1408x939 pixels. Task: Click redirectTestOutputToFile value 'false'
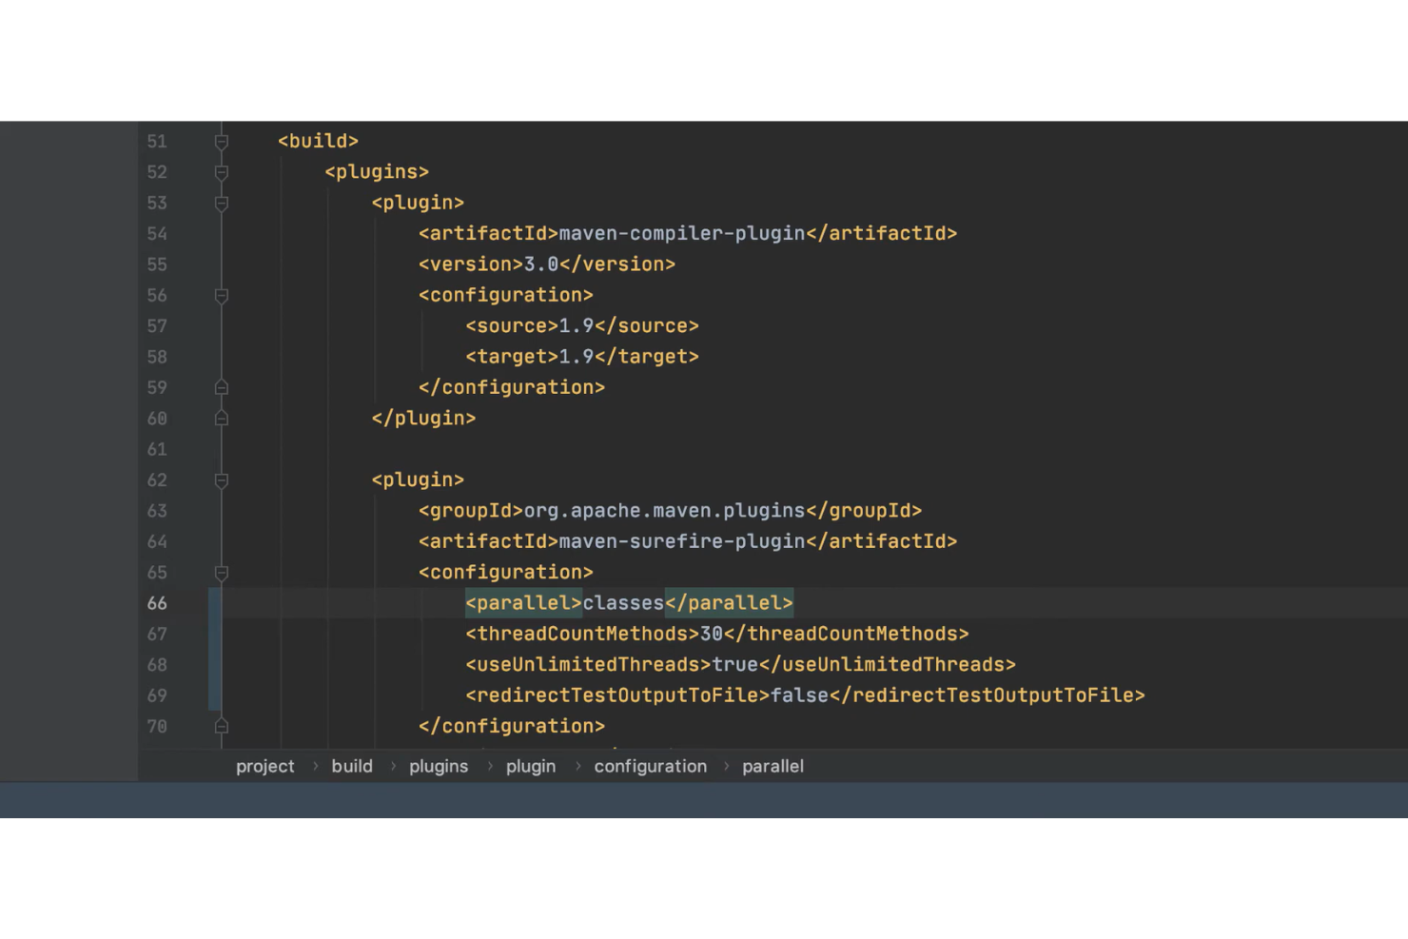click(x=800, y=695)
